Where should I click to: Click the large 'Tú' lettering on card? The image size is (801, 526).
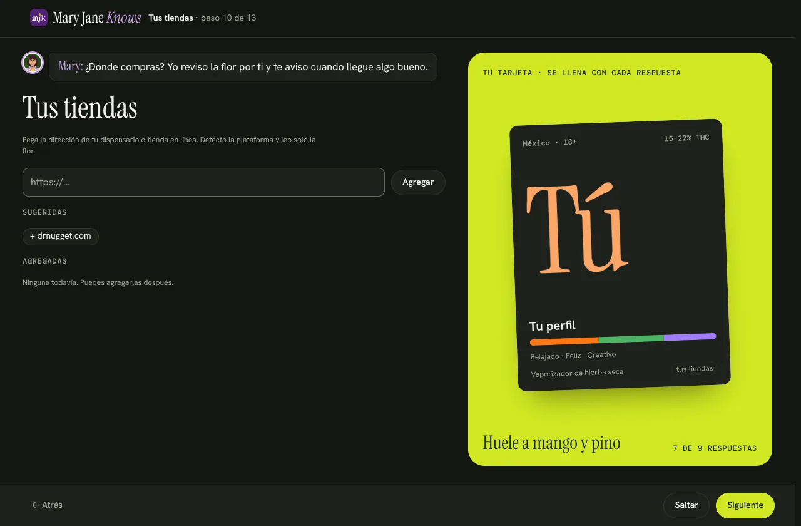[x=577, y=229]
